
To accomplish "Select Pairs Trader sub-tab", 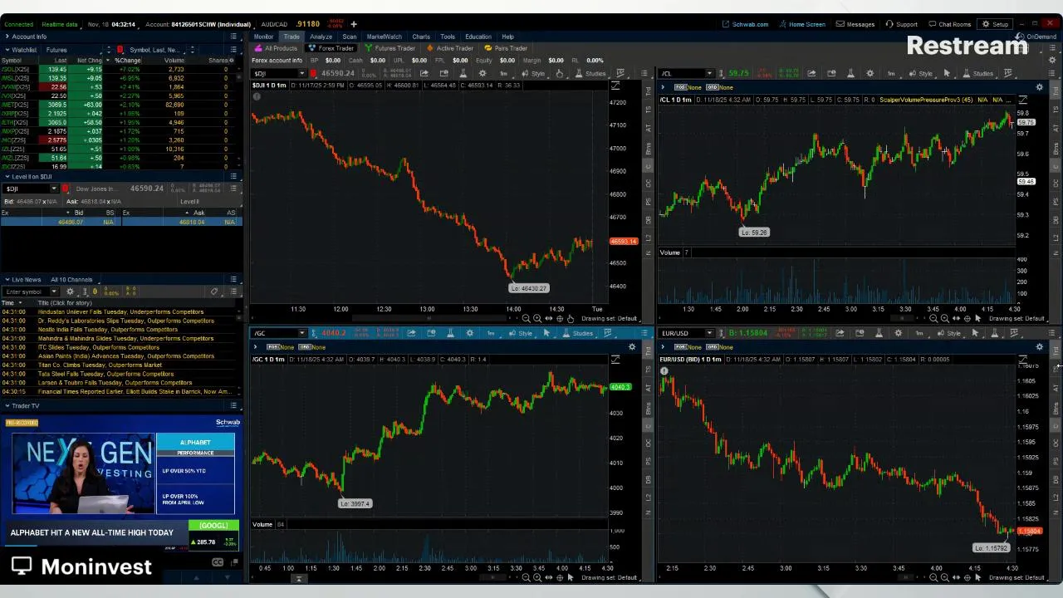I will [x=506, y=48].
